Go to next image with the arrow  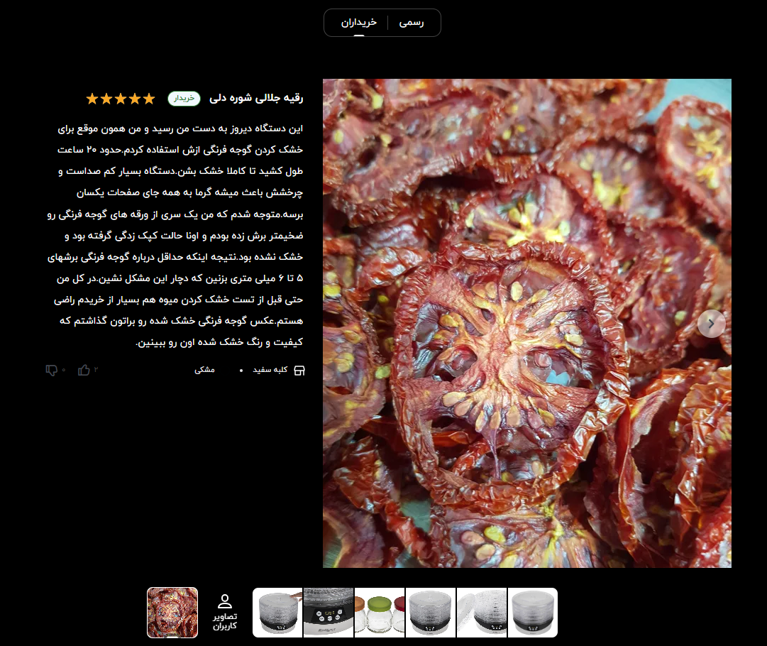(711, 324)
